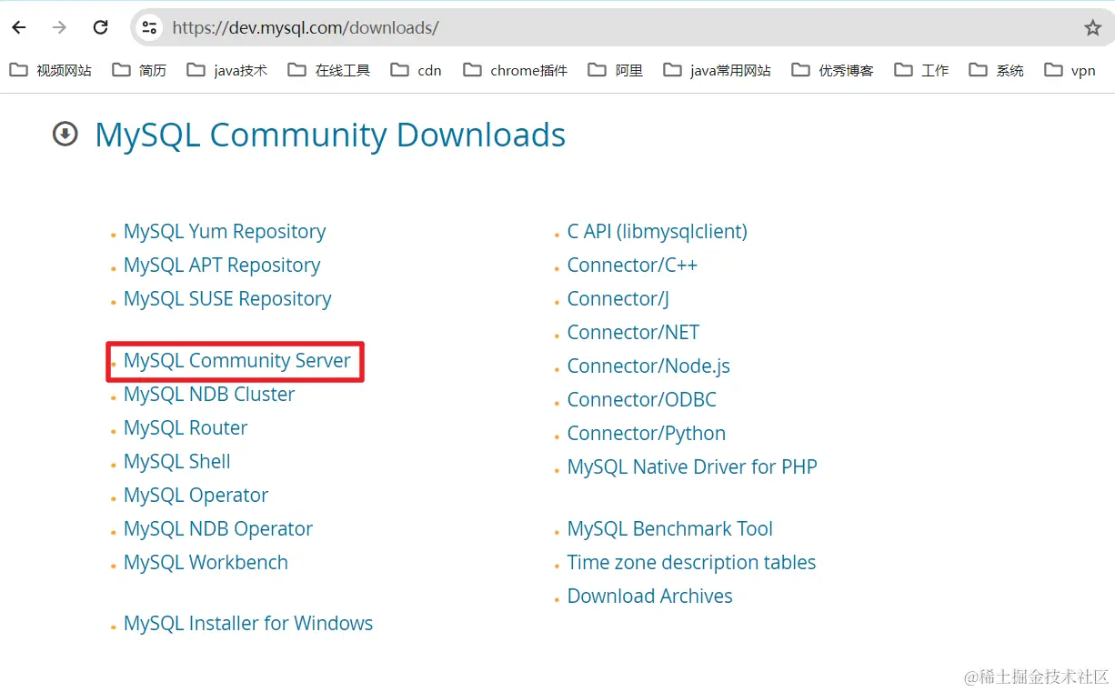Open the cdn bookmarks folder

[x=416, y=70]
